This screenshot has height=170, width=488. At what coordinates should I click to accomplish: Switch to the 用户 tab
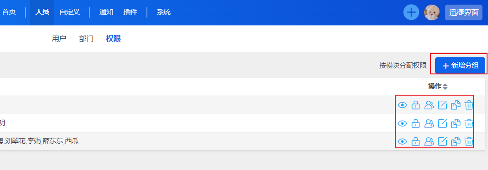coord(59,39)
